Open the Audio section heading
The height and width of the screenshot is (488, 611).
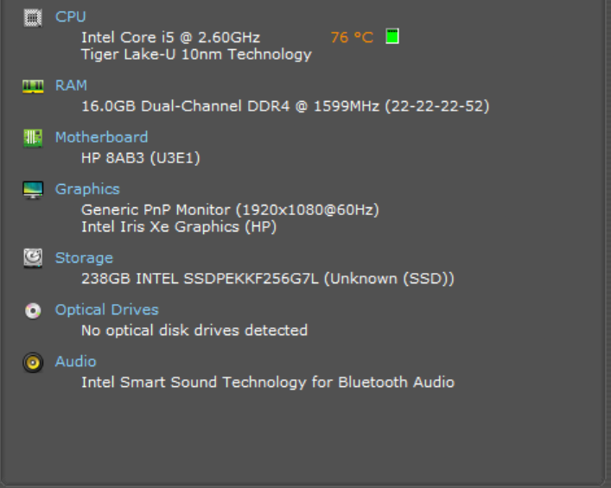pyautogui.click(x=75, y=362)
